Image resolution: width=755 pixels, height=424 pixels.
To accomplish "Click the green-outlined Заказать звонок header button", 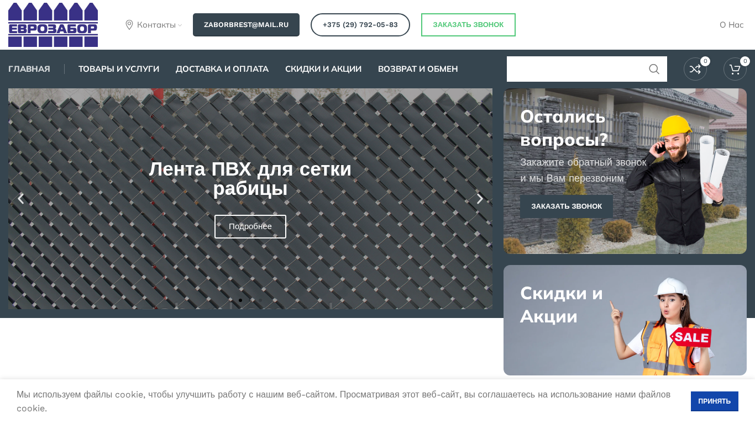I will coord(468,25).
